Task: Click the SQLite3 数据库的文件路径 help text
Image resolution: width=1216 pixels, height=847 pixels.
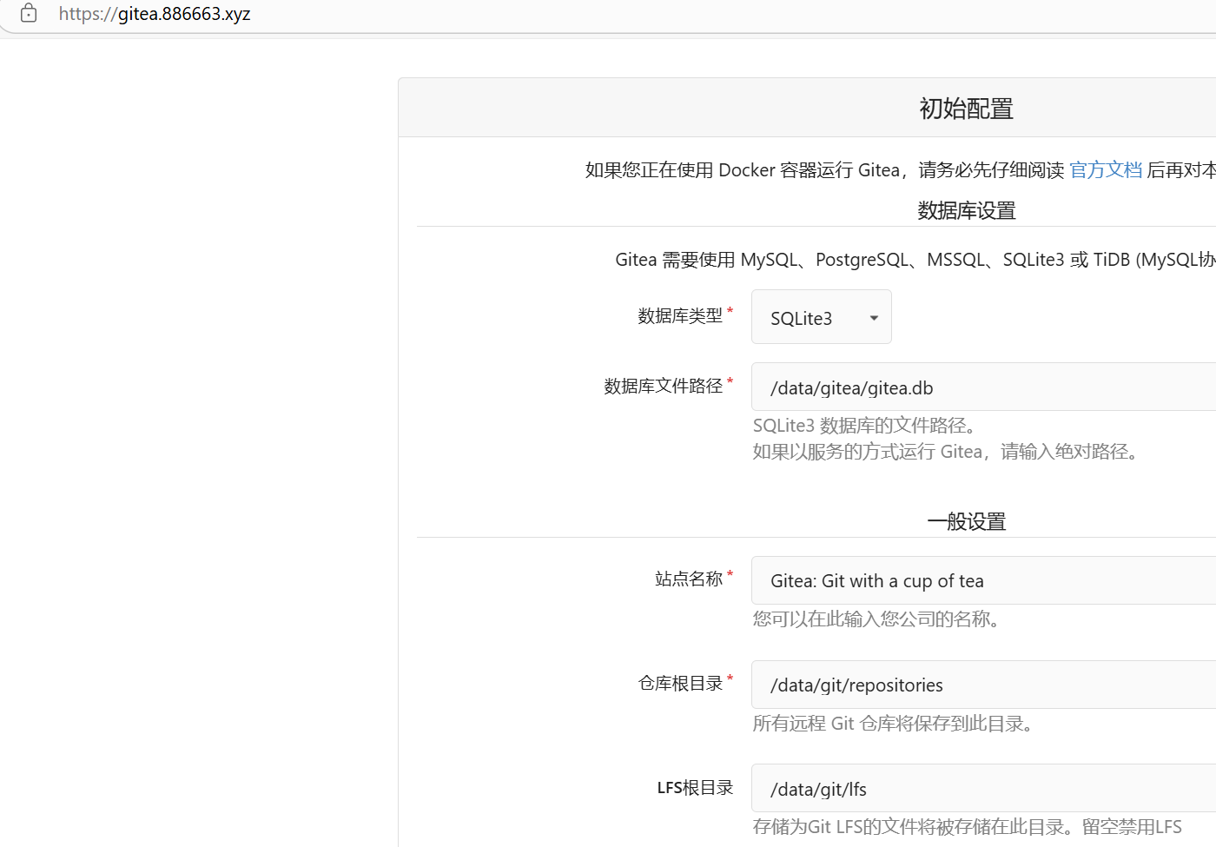Action: [x=867, y=426]
